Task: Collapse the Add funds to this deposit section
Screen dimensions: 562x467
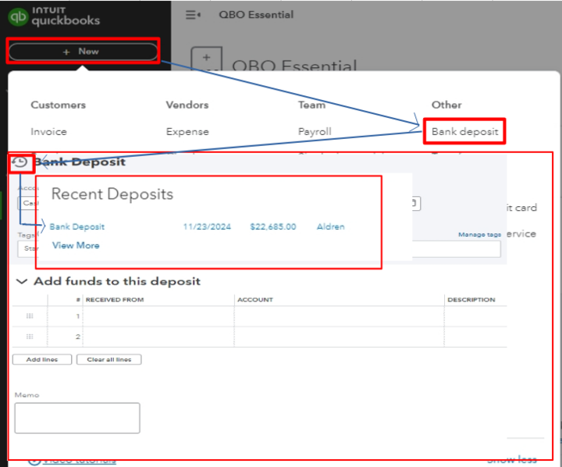Action: click(22, 282)
